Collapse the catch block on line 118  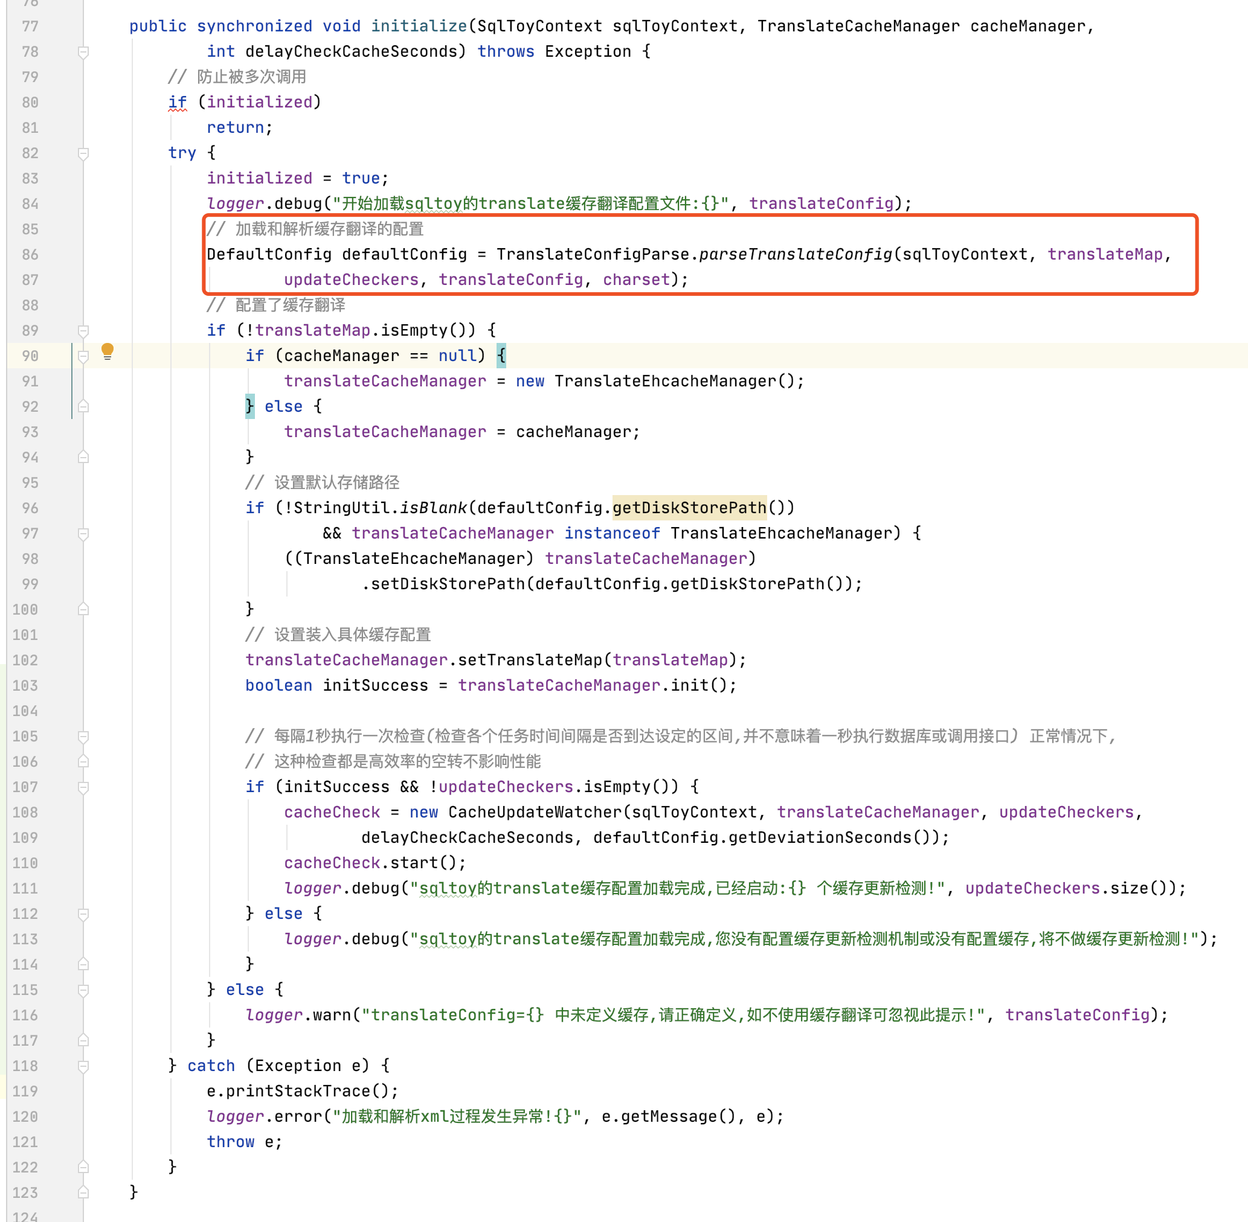[83, 1067]
